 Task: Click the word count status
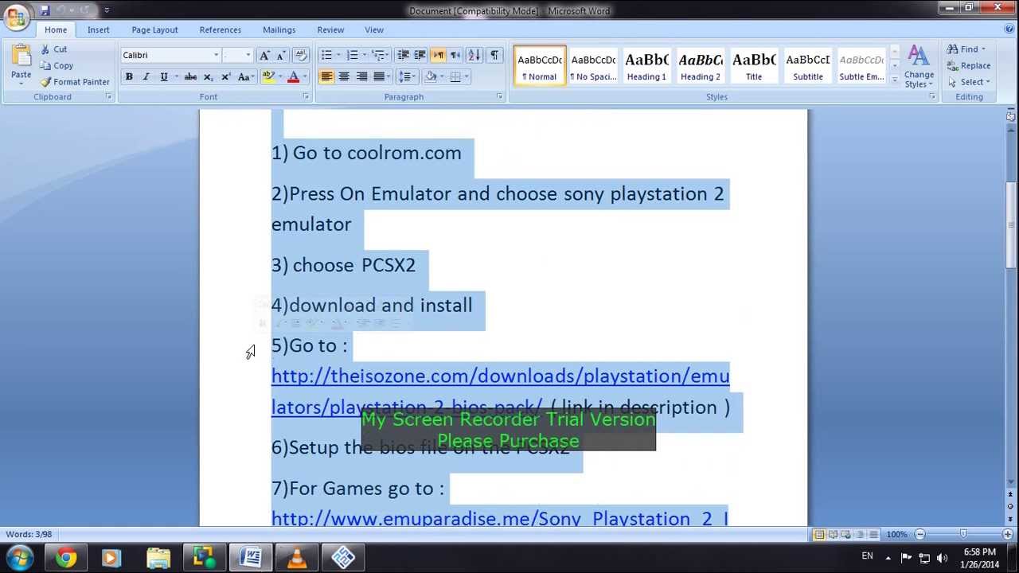[x=29, y=534]
